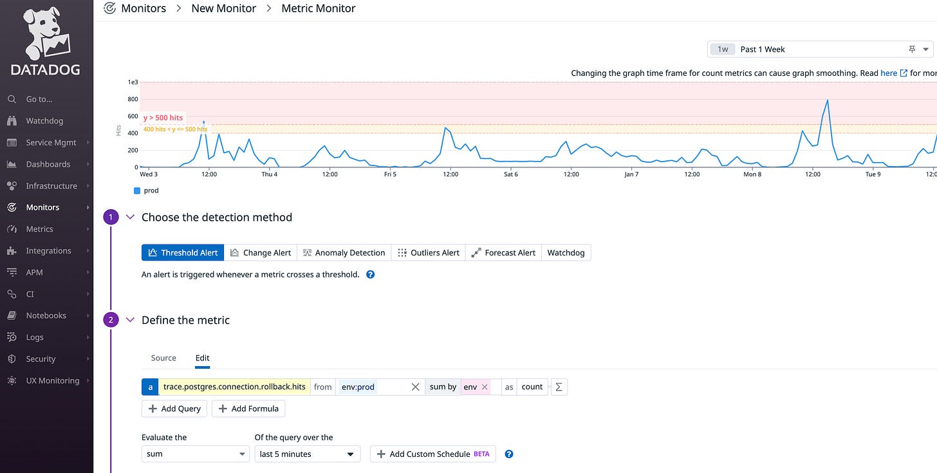Click the trace.postgres.connection.rollback.hits metric field

pos(234,387)
